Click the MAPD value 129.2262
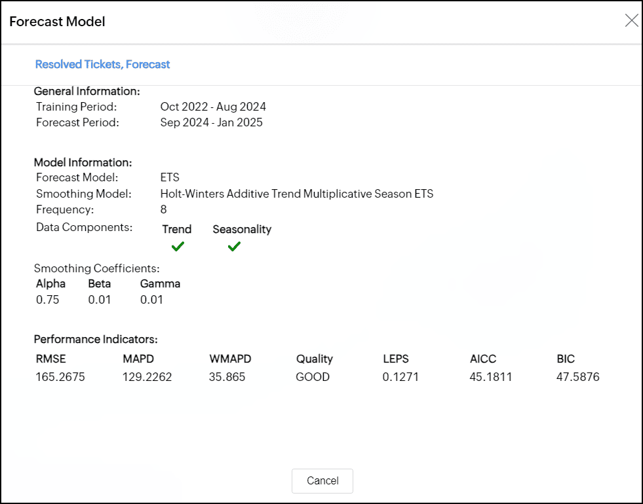The width and height of the screenshot is (643, 504). (147, 377)
